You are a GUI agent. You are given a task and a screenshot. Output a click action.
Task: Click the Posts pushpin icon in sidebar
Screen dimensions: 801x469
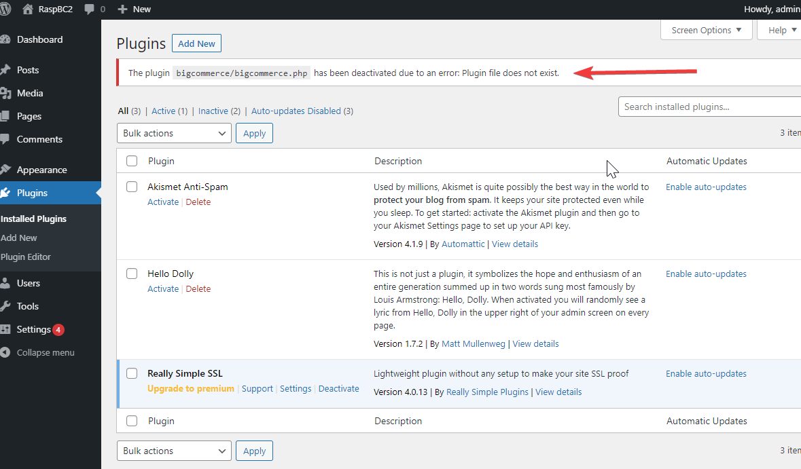tap(5, 70)
